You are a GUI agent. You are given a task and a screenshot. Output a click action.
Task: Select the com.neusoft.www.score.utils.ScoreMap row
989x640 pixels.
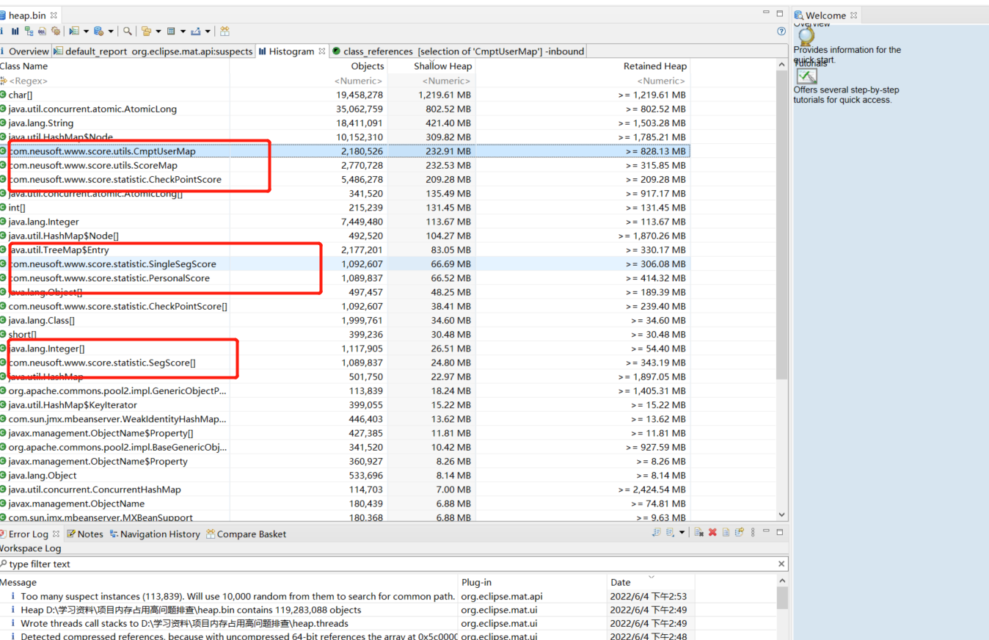(345, 165)
